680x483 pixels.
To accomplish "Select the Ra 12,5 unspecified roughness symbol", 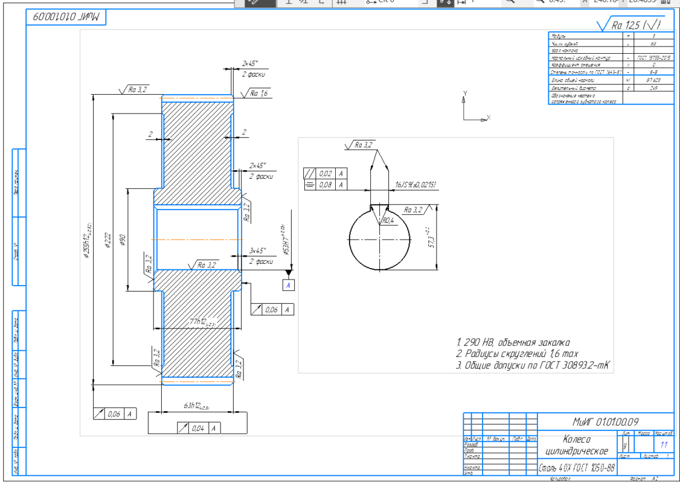I will pyautogui.click(x=632, y=25).
